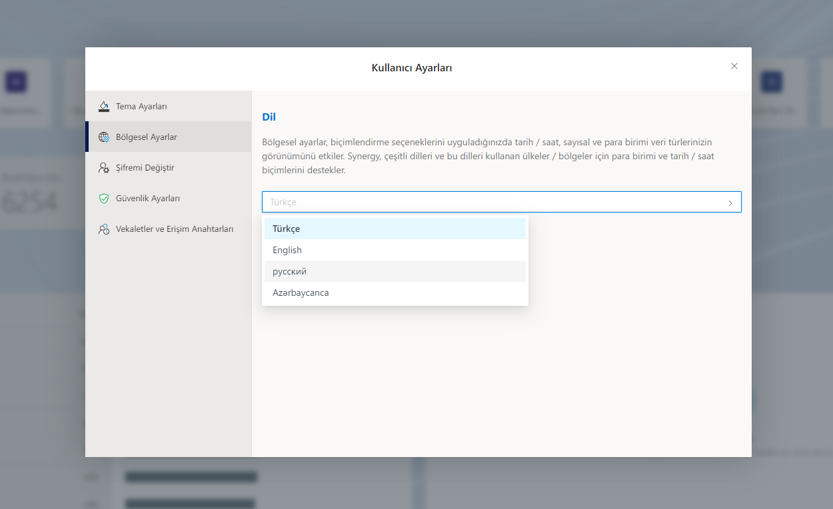Expand the language dropdown chevron

[730, 202]
